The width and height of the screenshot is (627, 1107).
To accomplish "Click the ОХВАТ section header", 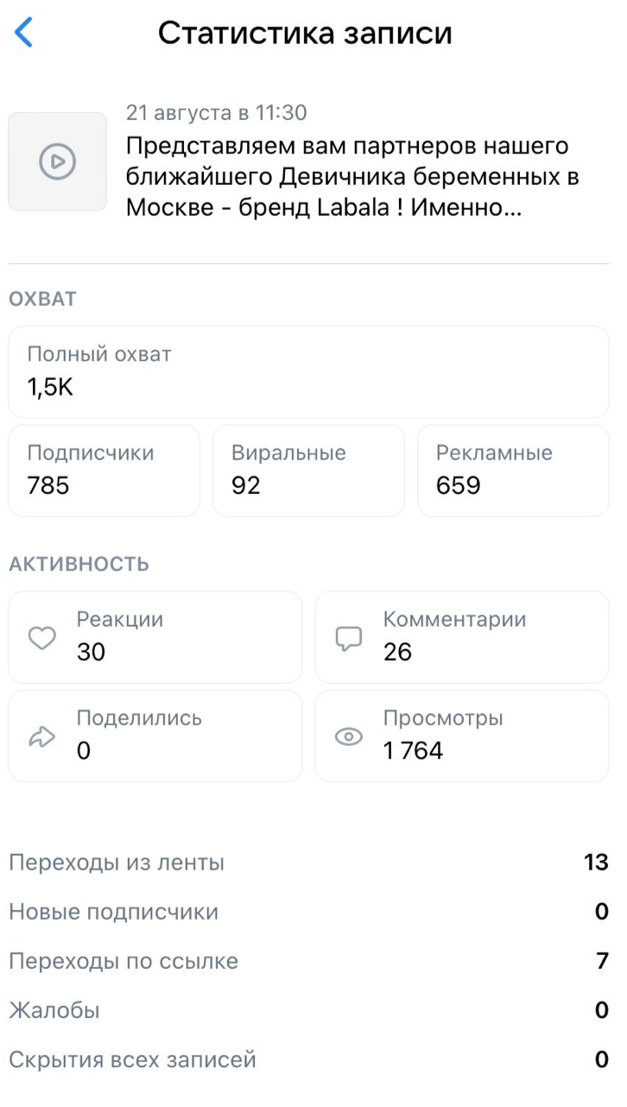I will point(43,300).
